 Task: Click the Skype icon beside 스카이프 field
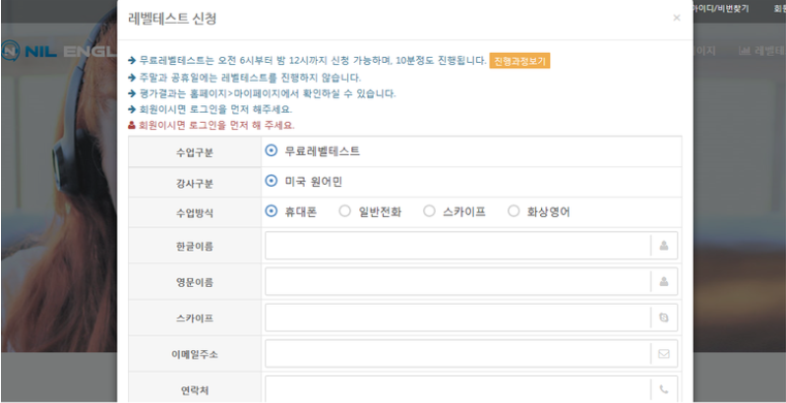[664, 317]
